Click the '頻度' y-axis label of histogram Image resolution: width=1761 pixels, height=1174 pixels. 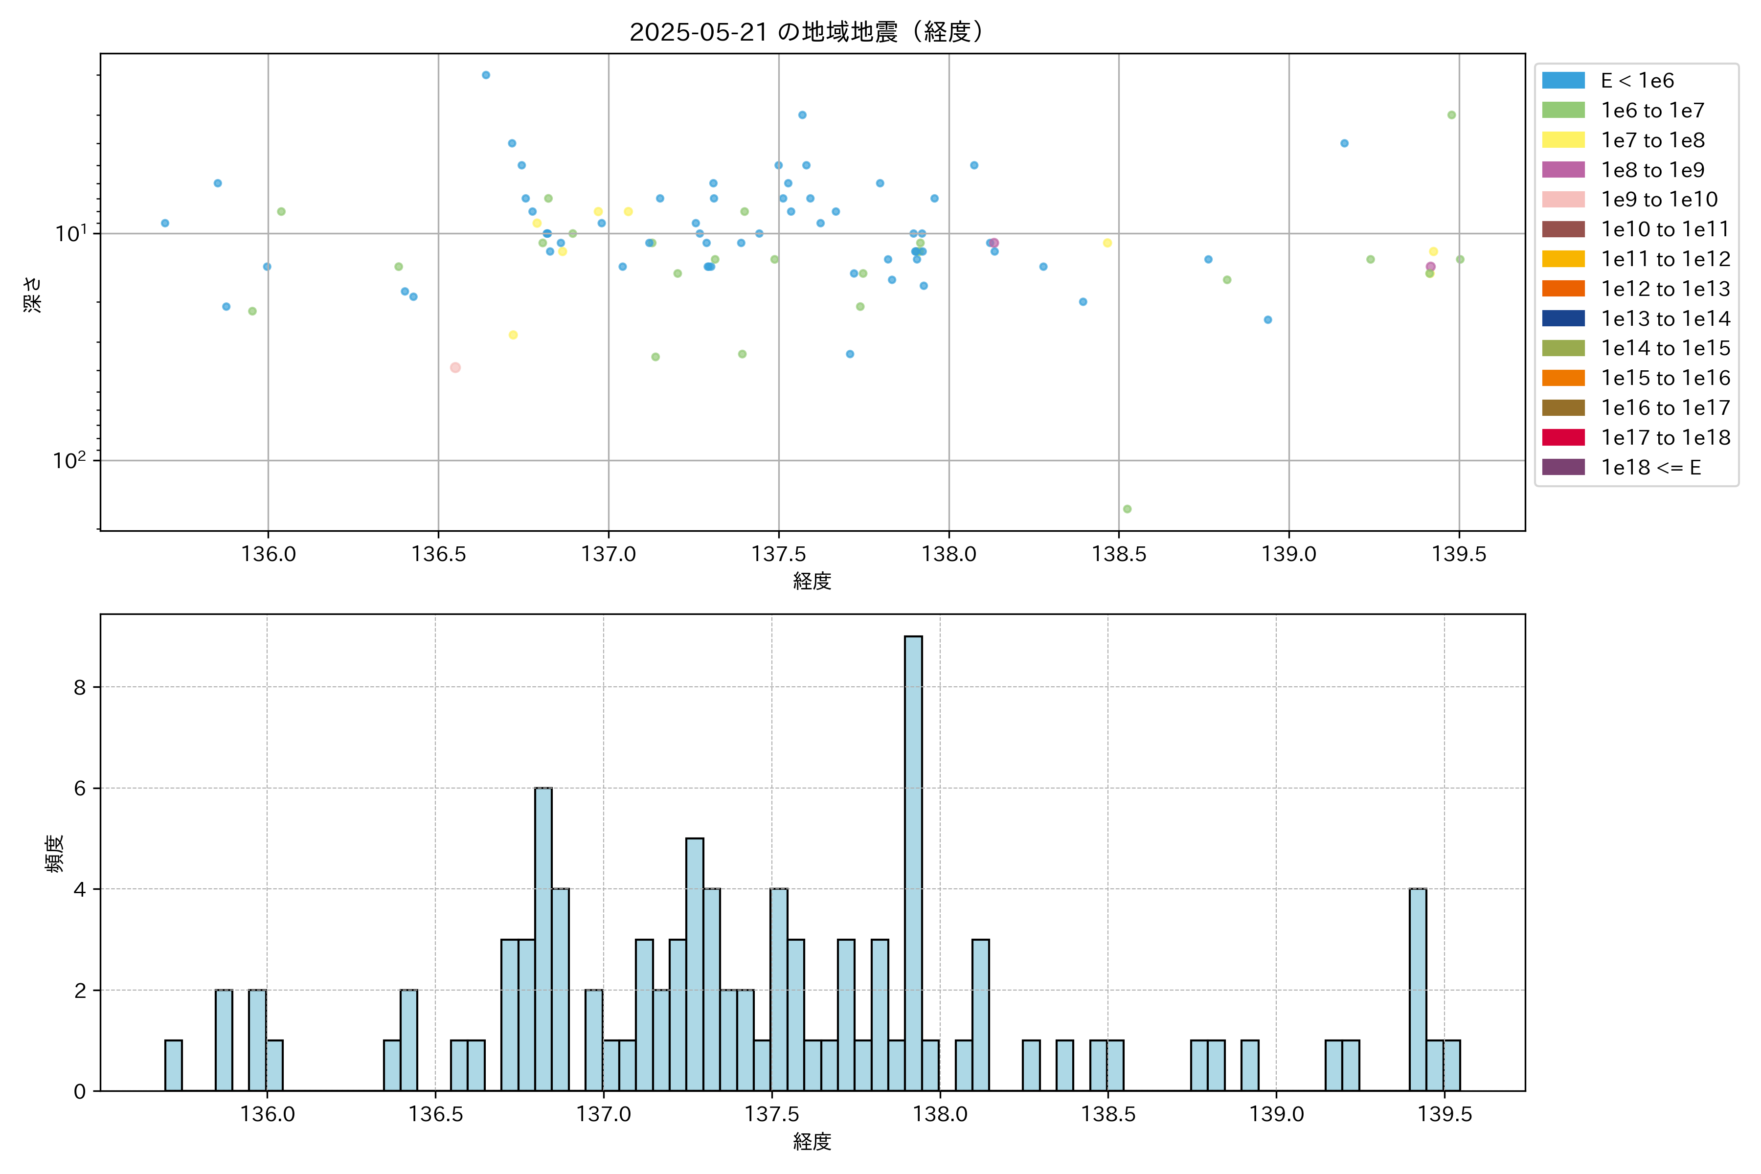(x=54, y=854)
